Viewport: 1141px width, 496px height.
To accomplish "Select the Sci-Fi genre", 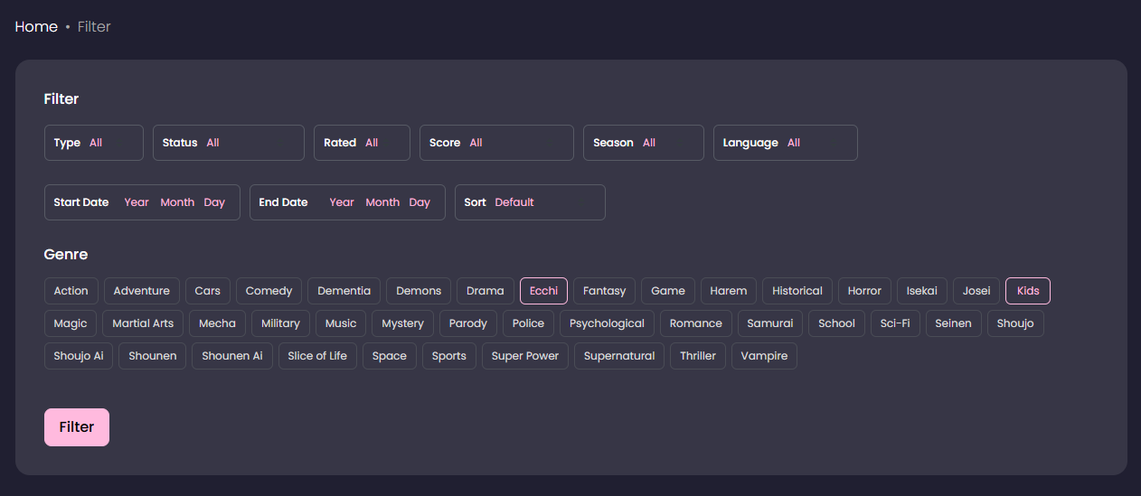I will [x=895, y=323].
